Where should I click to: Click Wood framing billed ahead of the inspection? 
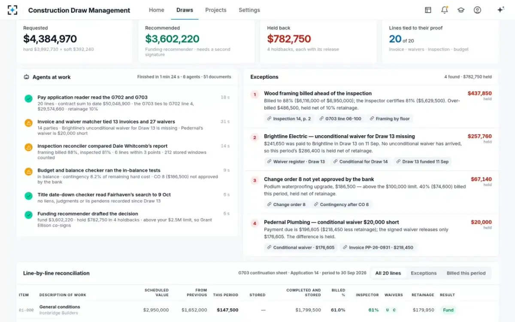[318, 93]
